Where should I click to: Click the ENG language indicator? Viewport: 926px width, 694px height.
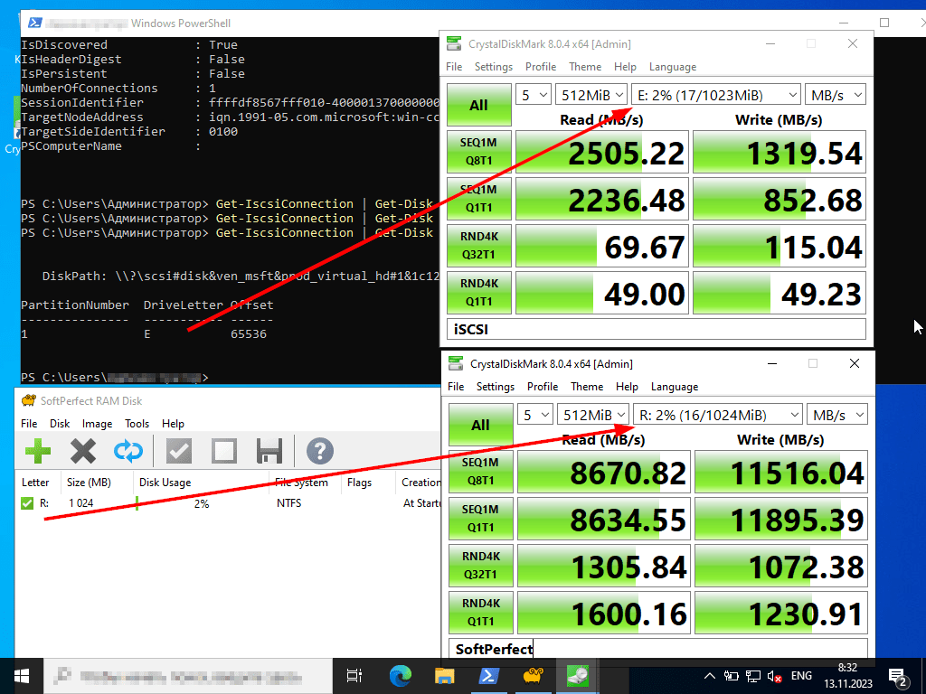801,676
